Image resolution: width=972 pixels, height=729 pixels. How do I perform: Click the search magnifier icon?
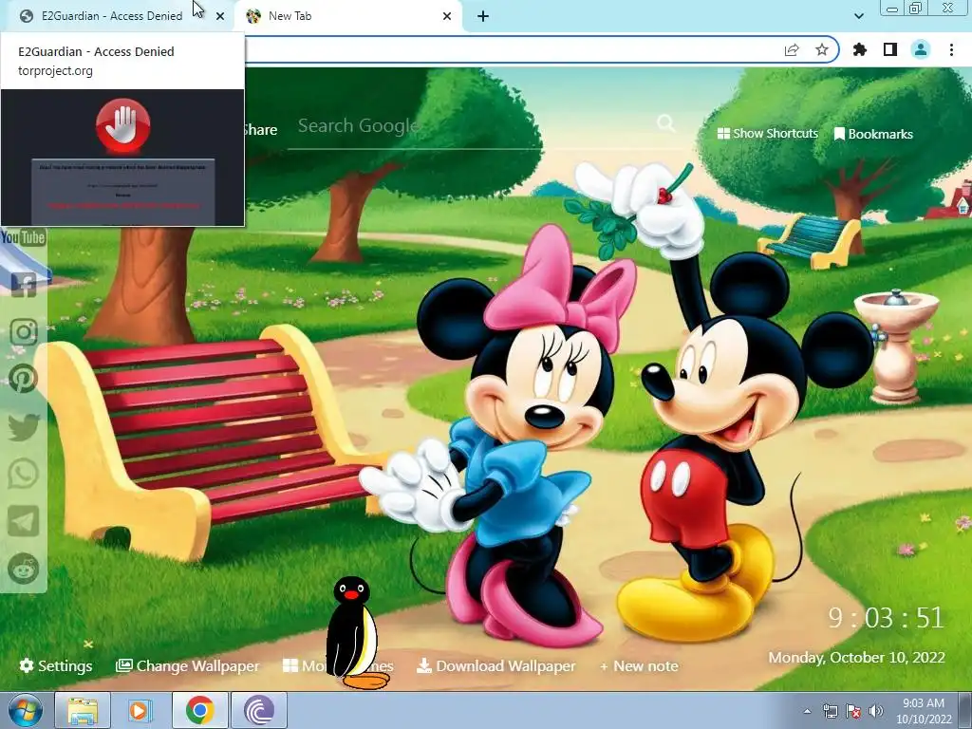click(666, 123)
